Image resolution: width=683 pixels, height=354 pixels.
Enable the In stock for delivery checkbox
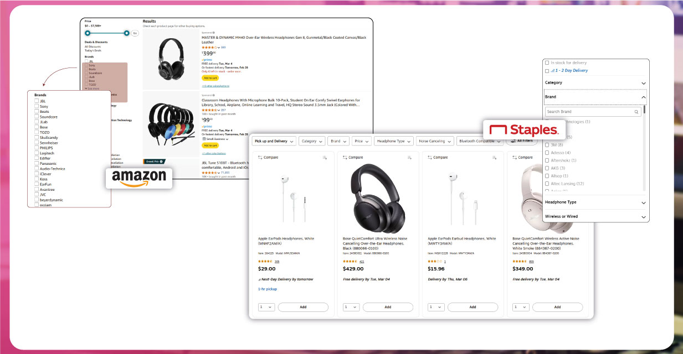pyautogui.click(x=547, y=63)
